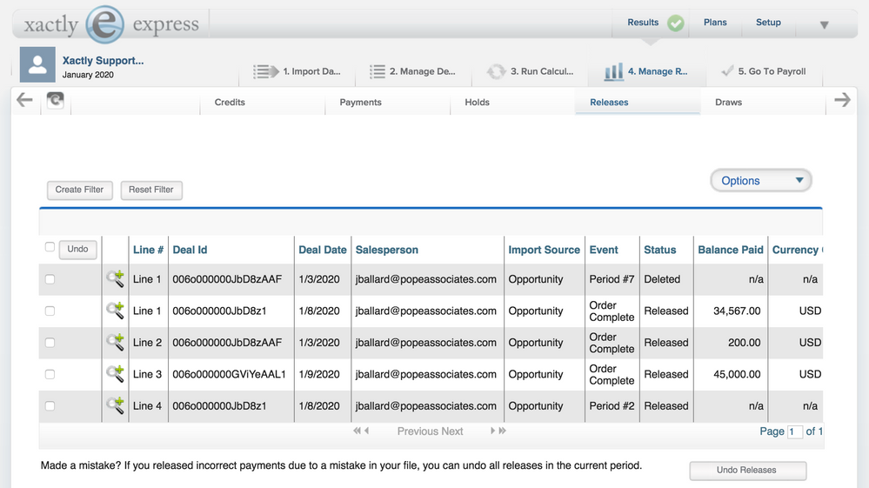This screenshot has width=869, height=488.
Task: Click the Page number input field
Action: point(795,431)
